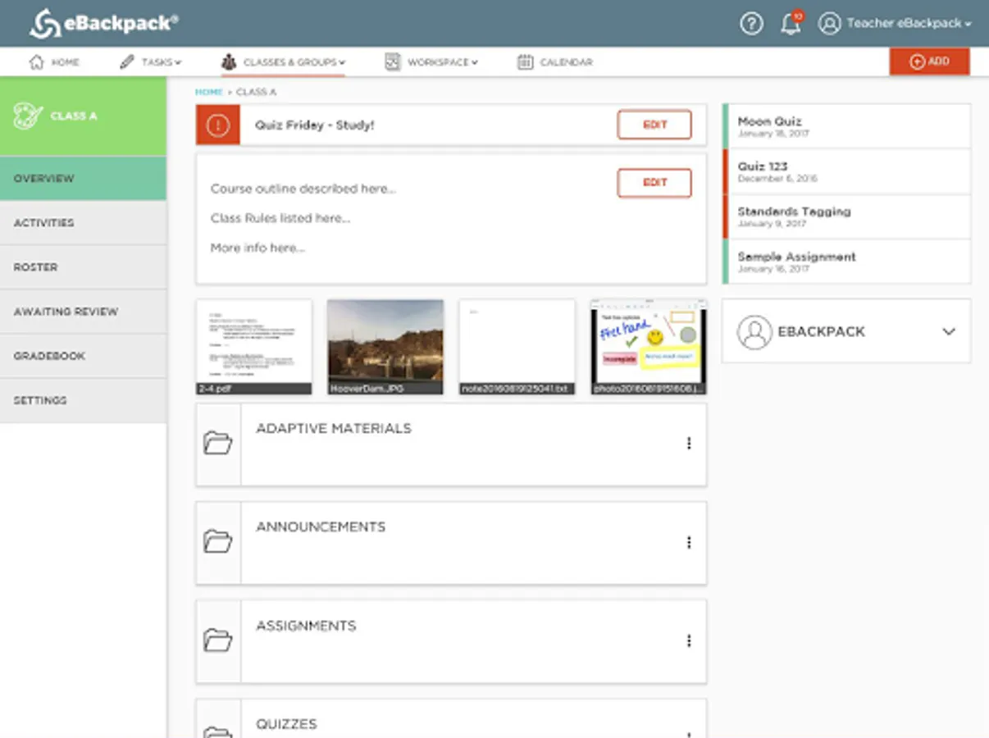
Task: Open the ASSIGNMENTS folder title
Action: click(x=306, y=626)
